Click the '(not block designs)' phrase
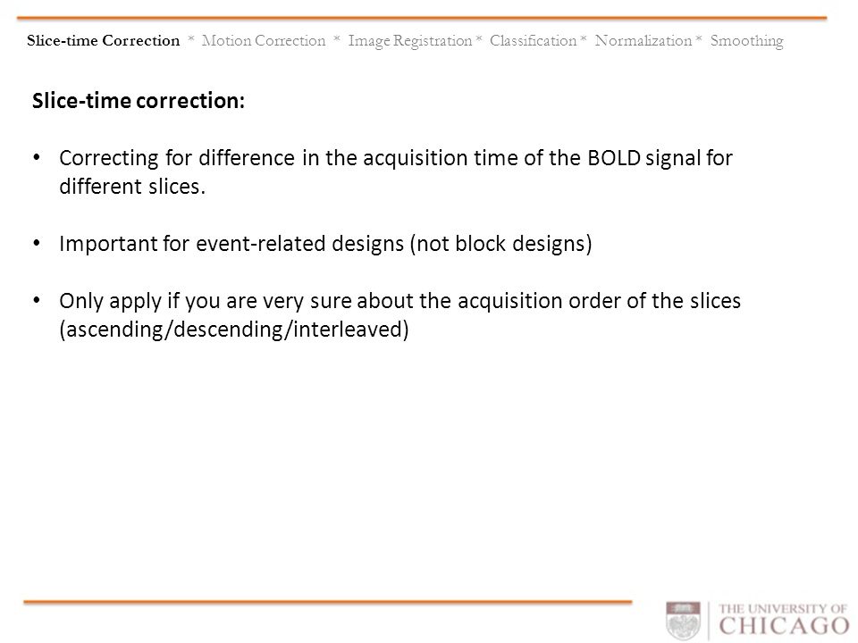The width and height of the screenshot is (858, 643). (x=500, y=244)
